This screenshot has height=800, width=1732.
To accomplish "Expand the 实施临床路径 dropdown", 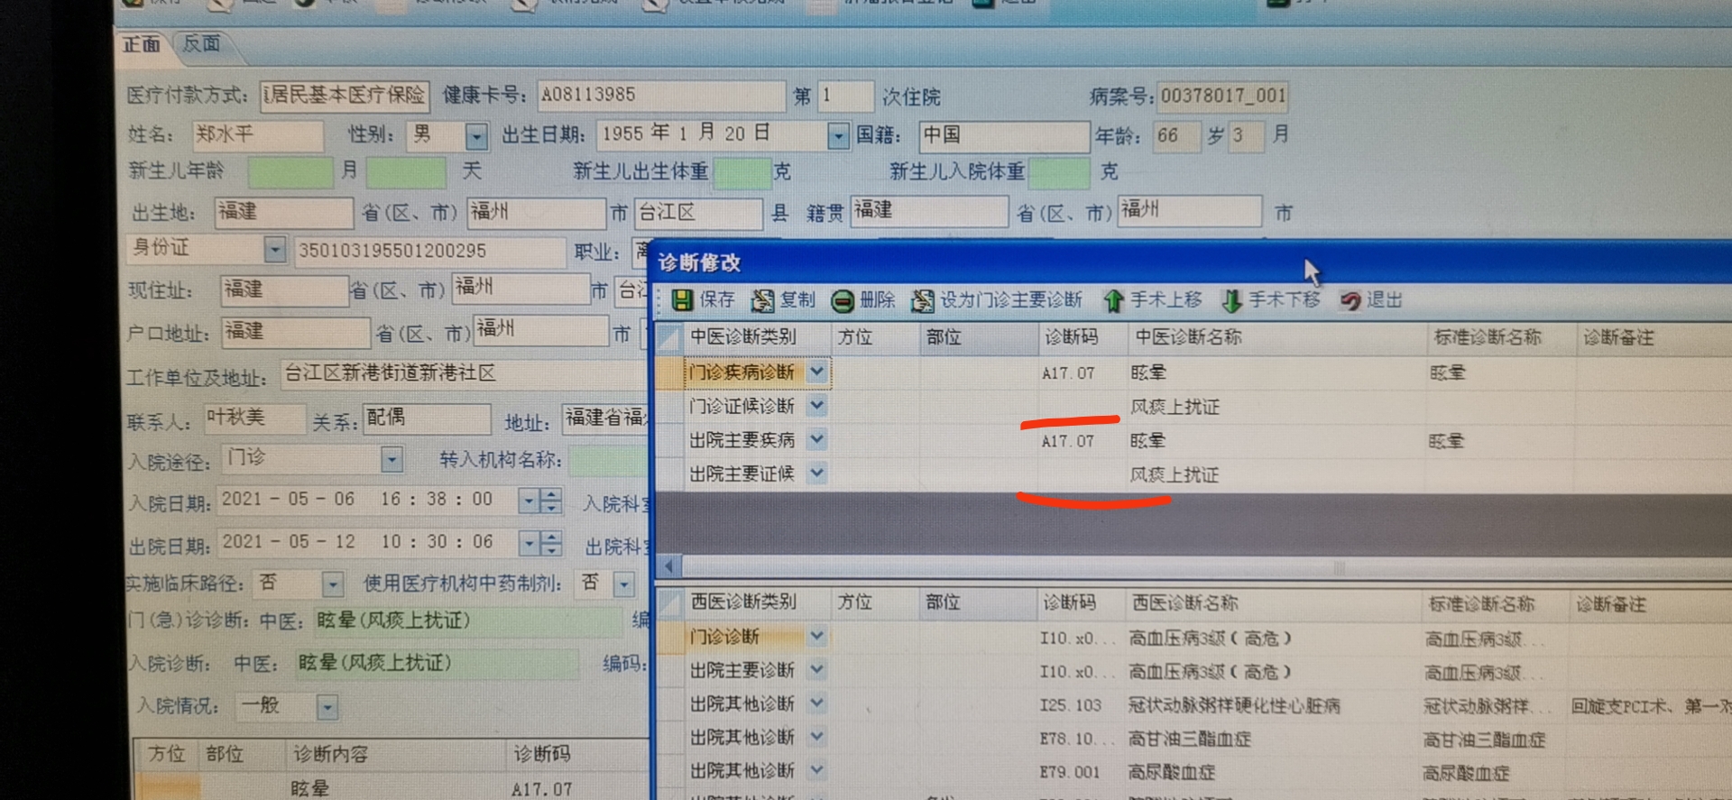I will click(332, 584).
